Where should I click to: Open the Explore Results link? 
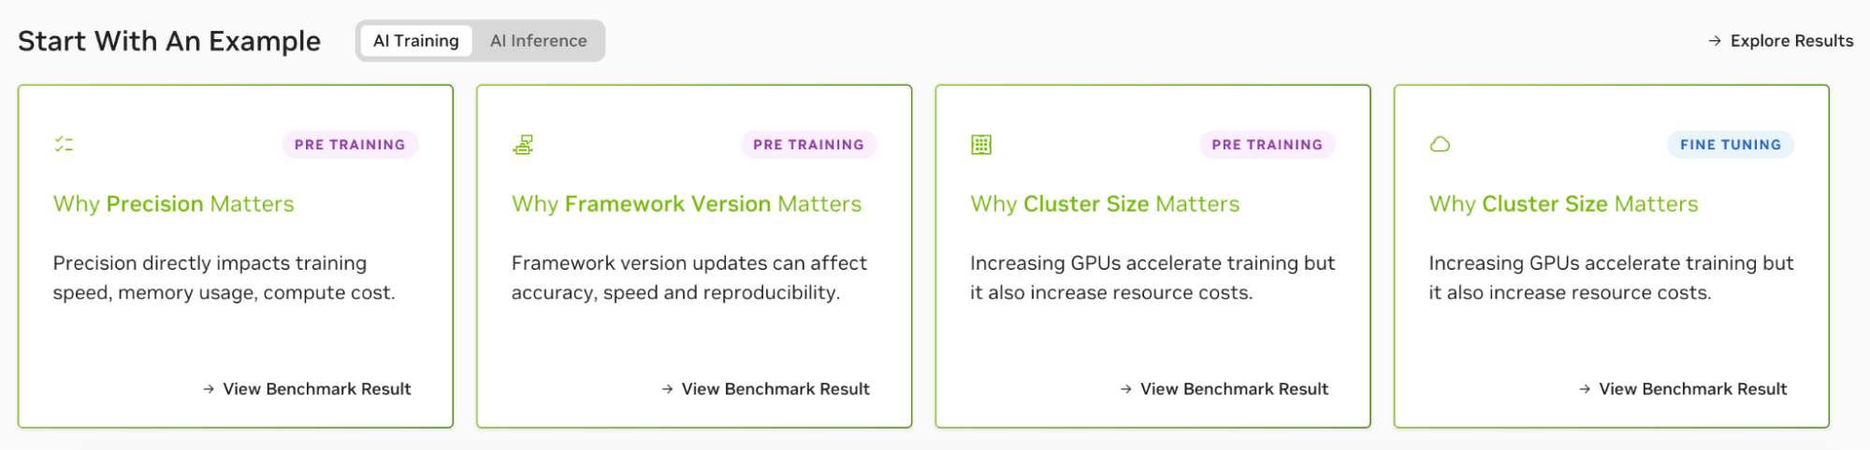click(1790, 41)
